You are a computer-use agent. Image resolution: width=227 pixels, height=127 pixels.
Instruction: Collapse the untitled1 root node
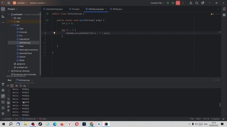click(9, 14)
